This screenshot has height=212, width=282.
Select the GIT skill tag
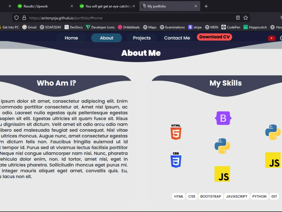[274, 196]
